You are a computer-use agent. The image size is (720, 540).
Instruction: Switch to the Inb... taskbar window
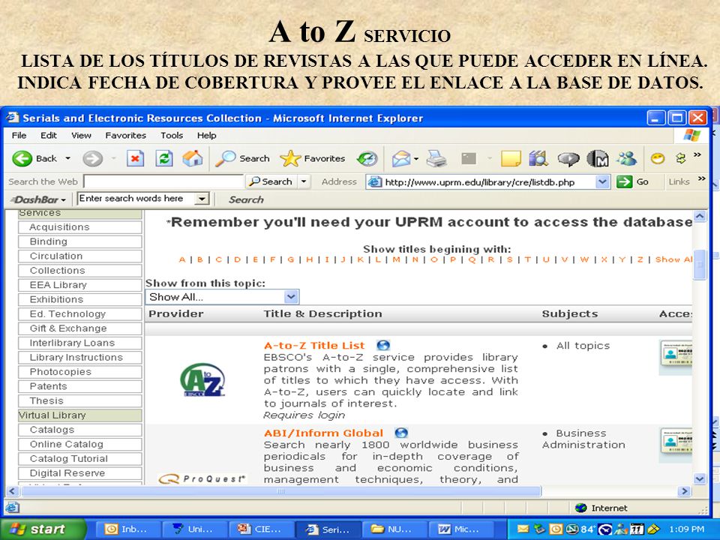tap(128, 529)
